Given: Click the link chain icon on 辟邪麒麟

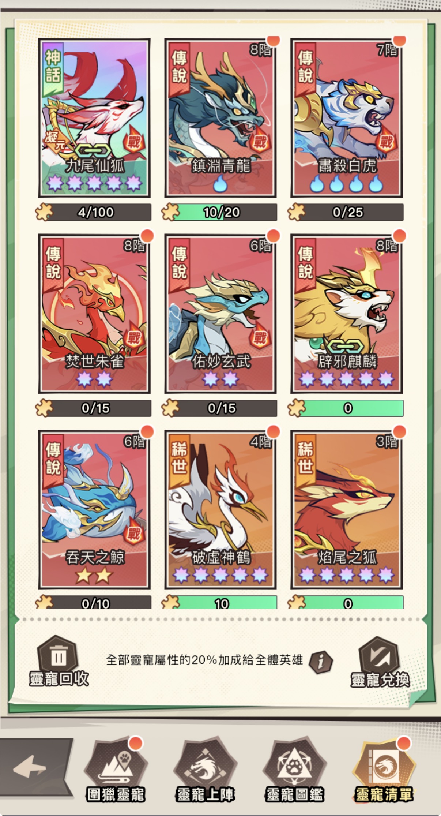Looking at the screenshot, I should pyautogui.click(x=345, y=346).
